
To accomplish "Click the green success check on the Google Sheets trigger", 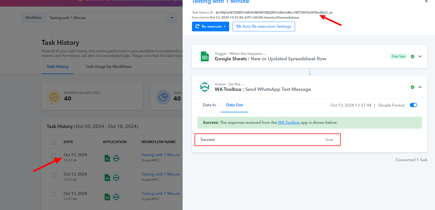I will pyautogui.click(x=412, y=56).
